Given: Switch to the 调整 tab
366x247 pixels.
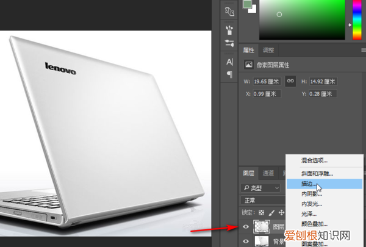Looking at the screenshot, I should [268, 50].
